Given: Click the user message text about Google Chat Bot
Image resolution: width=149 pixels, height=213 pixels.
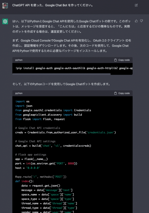Looking at the screenshot, I should click(x=52, y=5).
